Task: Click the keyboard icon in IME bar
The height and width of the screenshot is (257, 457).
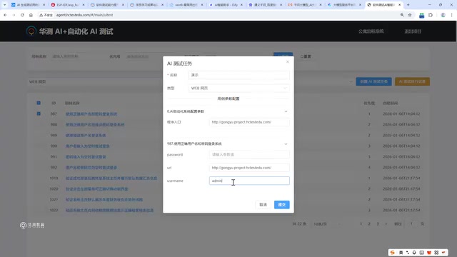Action: 421,252
